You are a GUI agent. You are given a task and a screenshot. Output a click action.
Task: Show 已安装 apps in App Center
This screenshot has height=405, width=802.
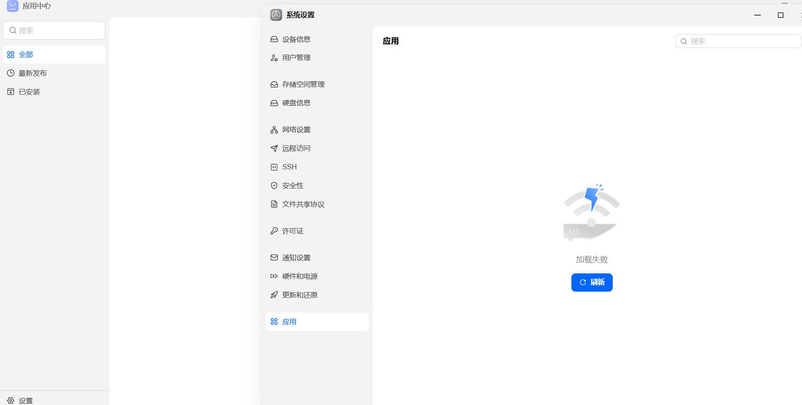pyautogui.click(x=54, y=92)
